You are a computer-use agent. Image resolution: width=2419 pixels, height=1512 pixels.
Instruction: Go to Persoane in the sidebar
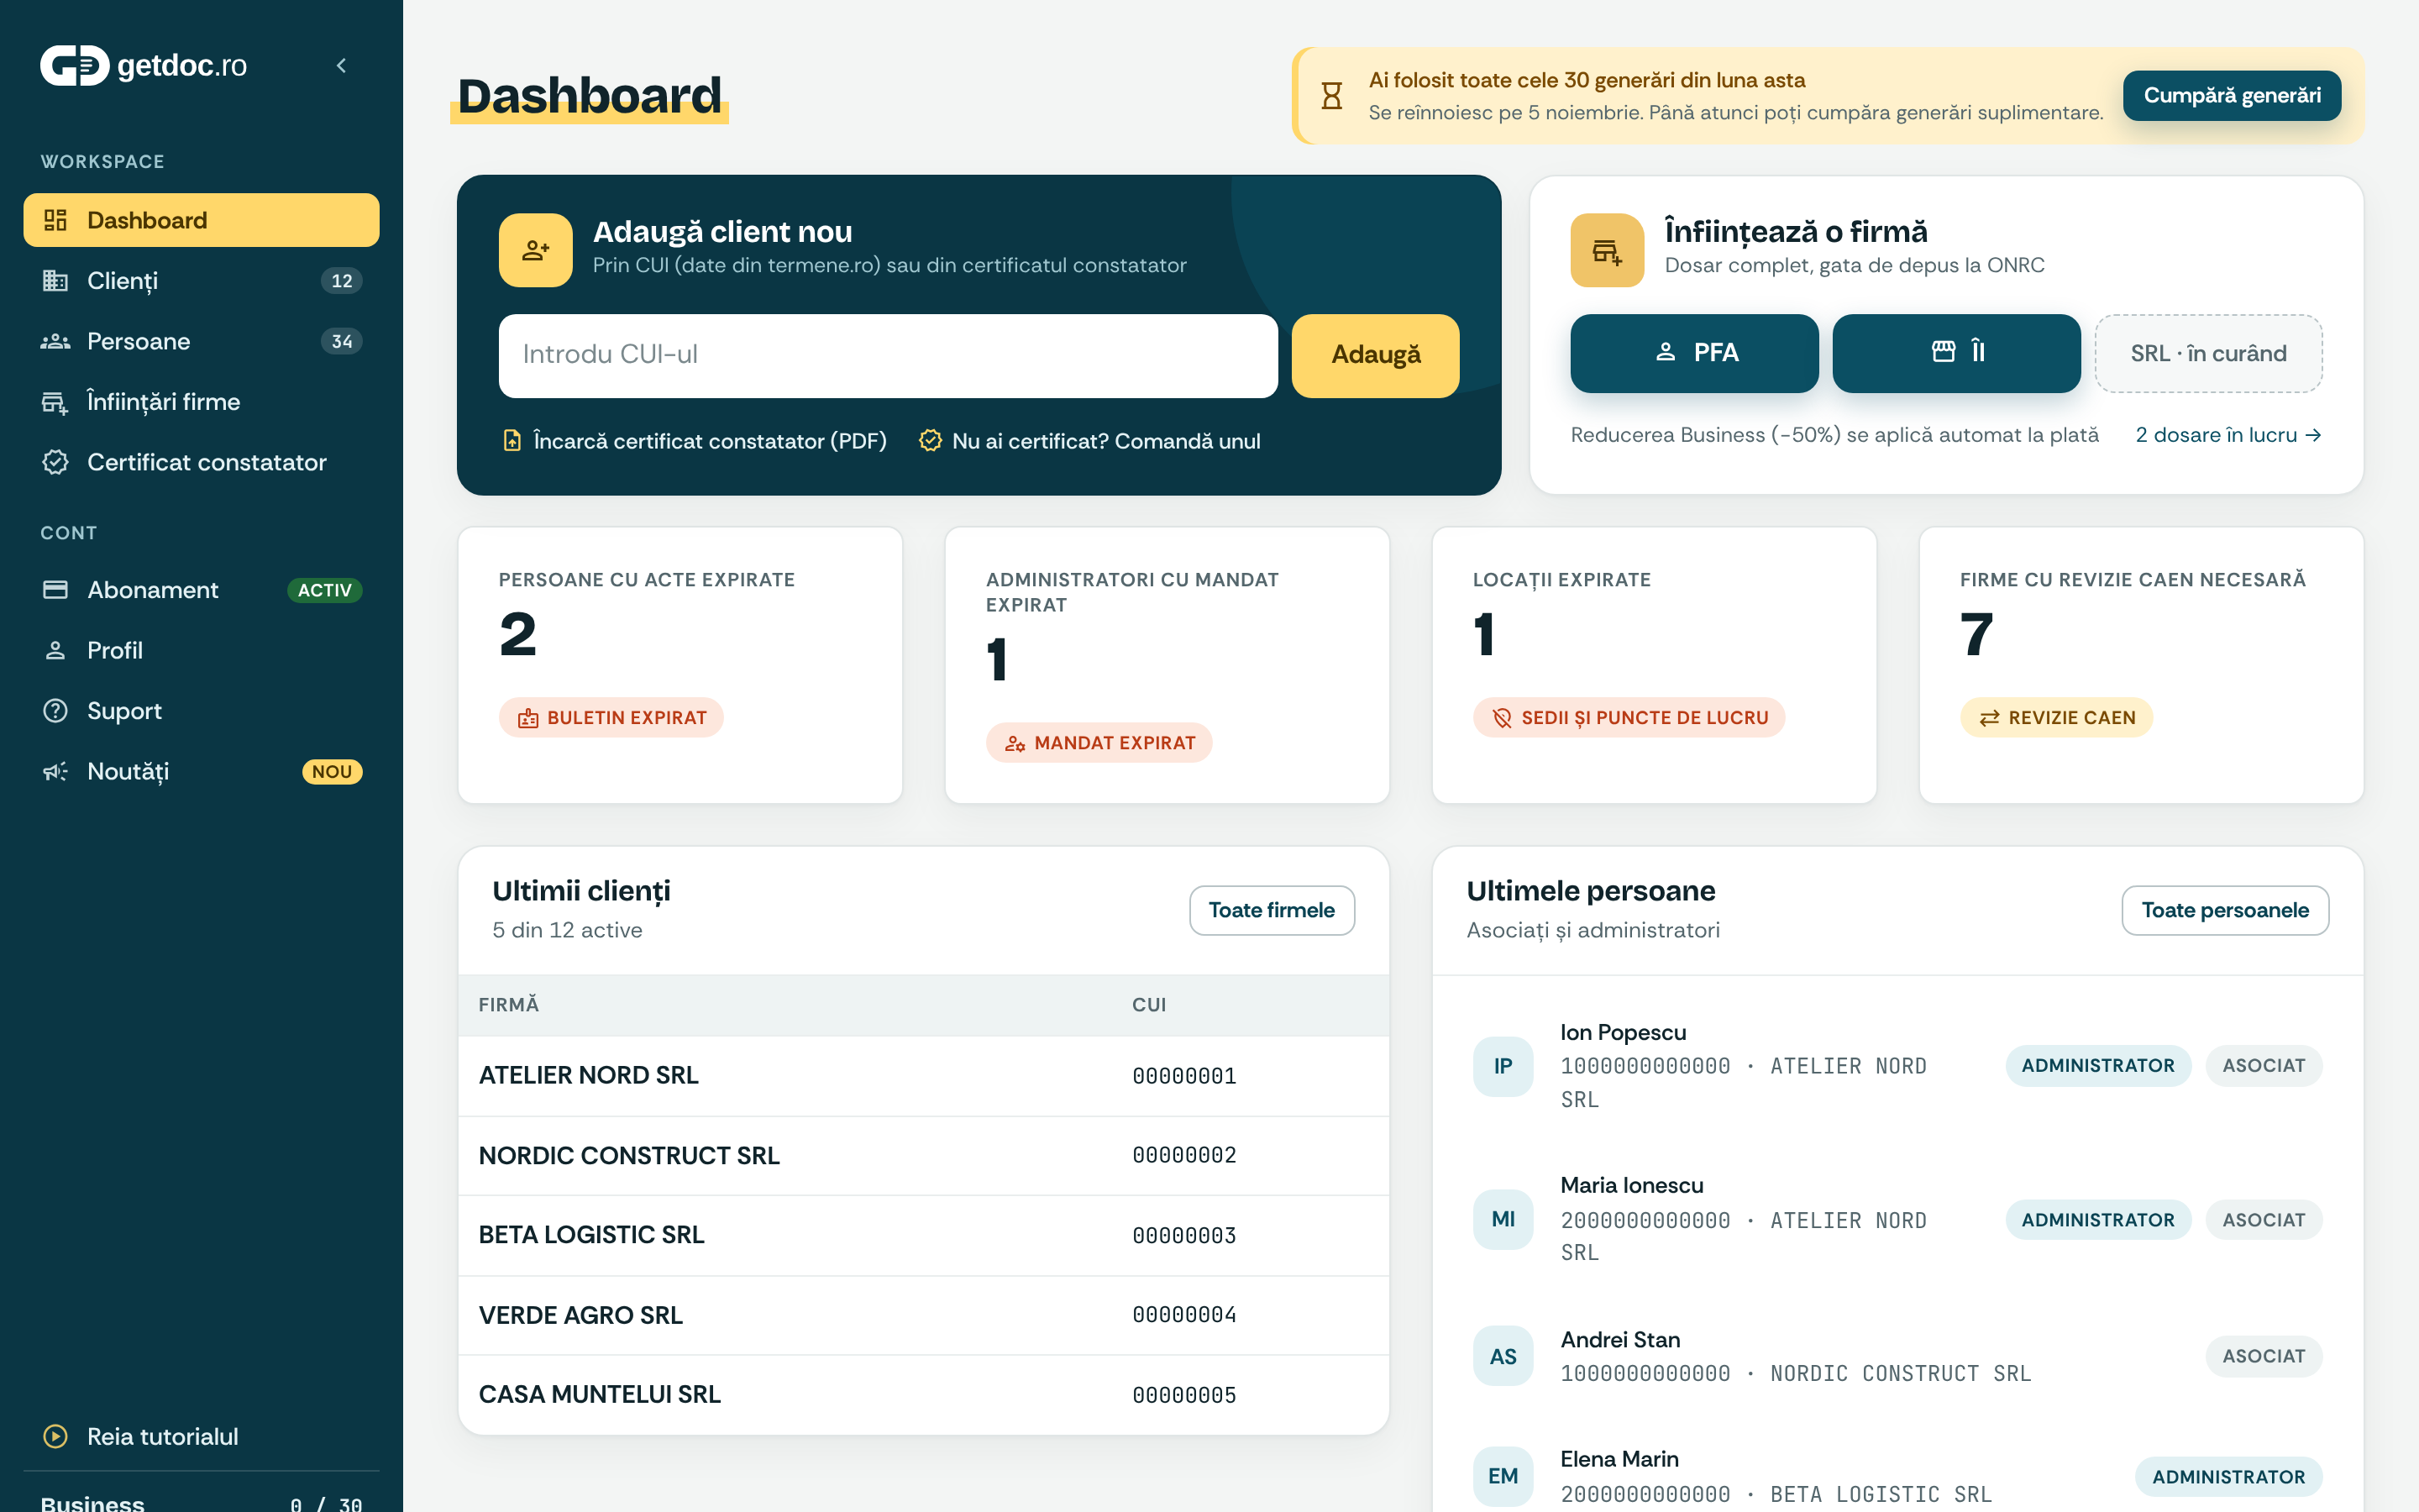[201, 341]
